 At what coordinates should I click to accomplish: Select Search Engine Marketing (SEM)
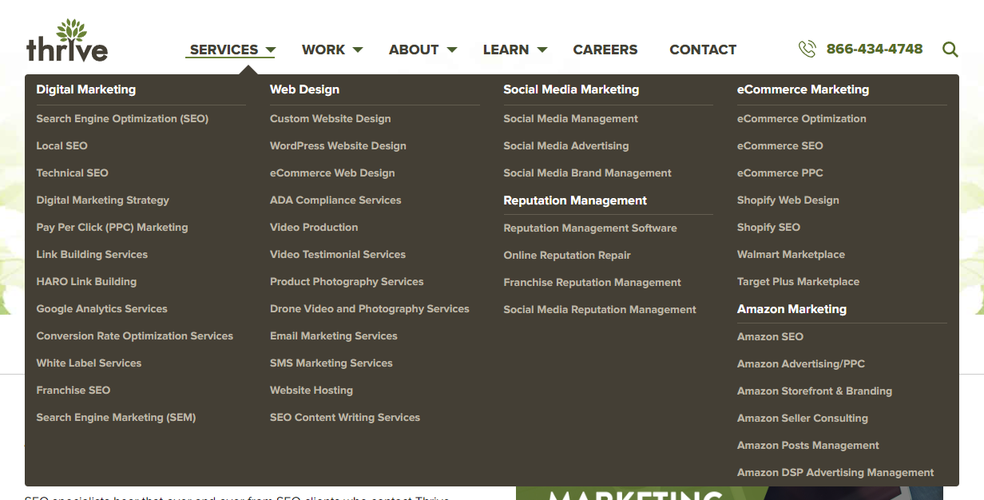(116, 418)
